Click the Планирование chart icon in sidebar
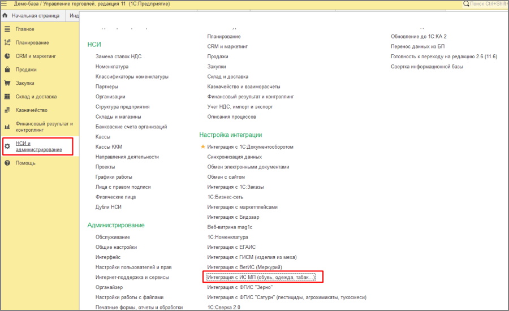This screenshot has height=311, width=509. coord(7,42)
